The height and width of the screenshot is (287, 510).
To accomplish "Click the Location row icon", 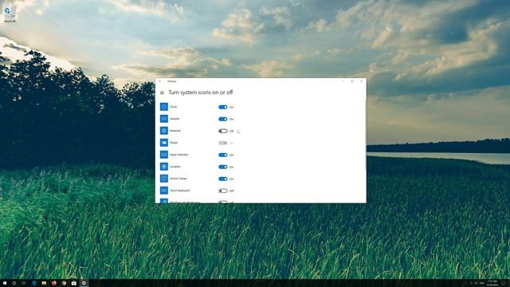I will (164, 167).
